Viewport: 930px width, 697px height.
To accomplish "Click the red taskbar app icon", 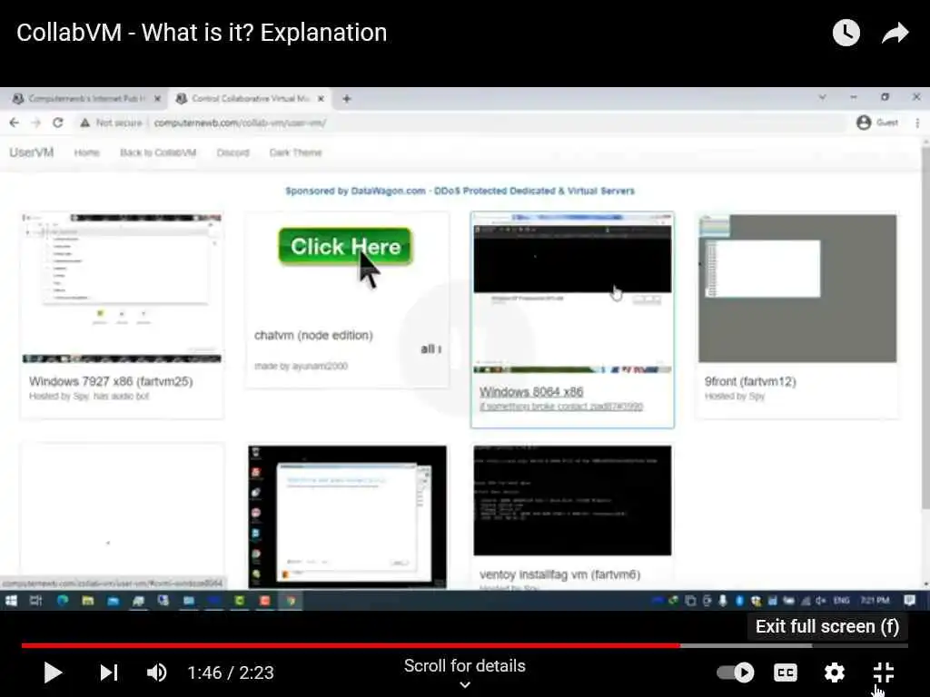I will (265, 601).
